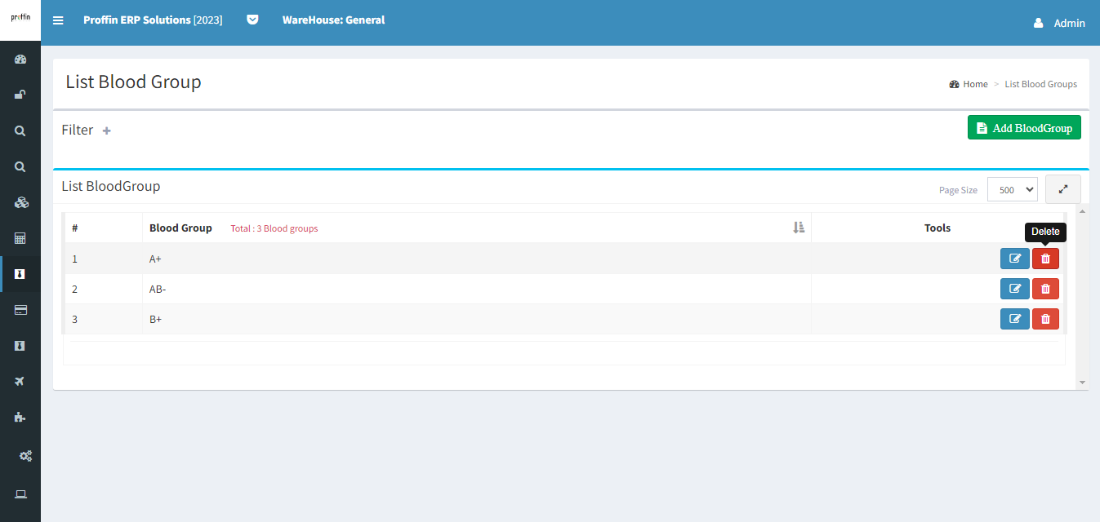Click the List Blood Groups breadcrumb

[1040, 84]
